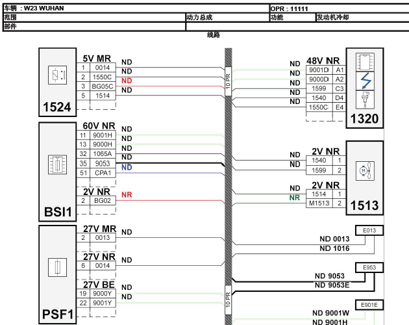Select the 60V NR connector heading
The width and height of the screenshot is (409, 325).
99,126
